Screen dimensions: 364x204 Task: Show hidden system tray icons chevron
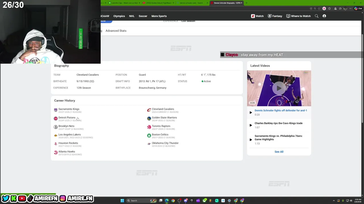pos(334,201)
